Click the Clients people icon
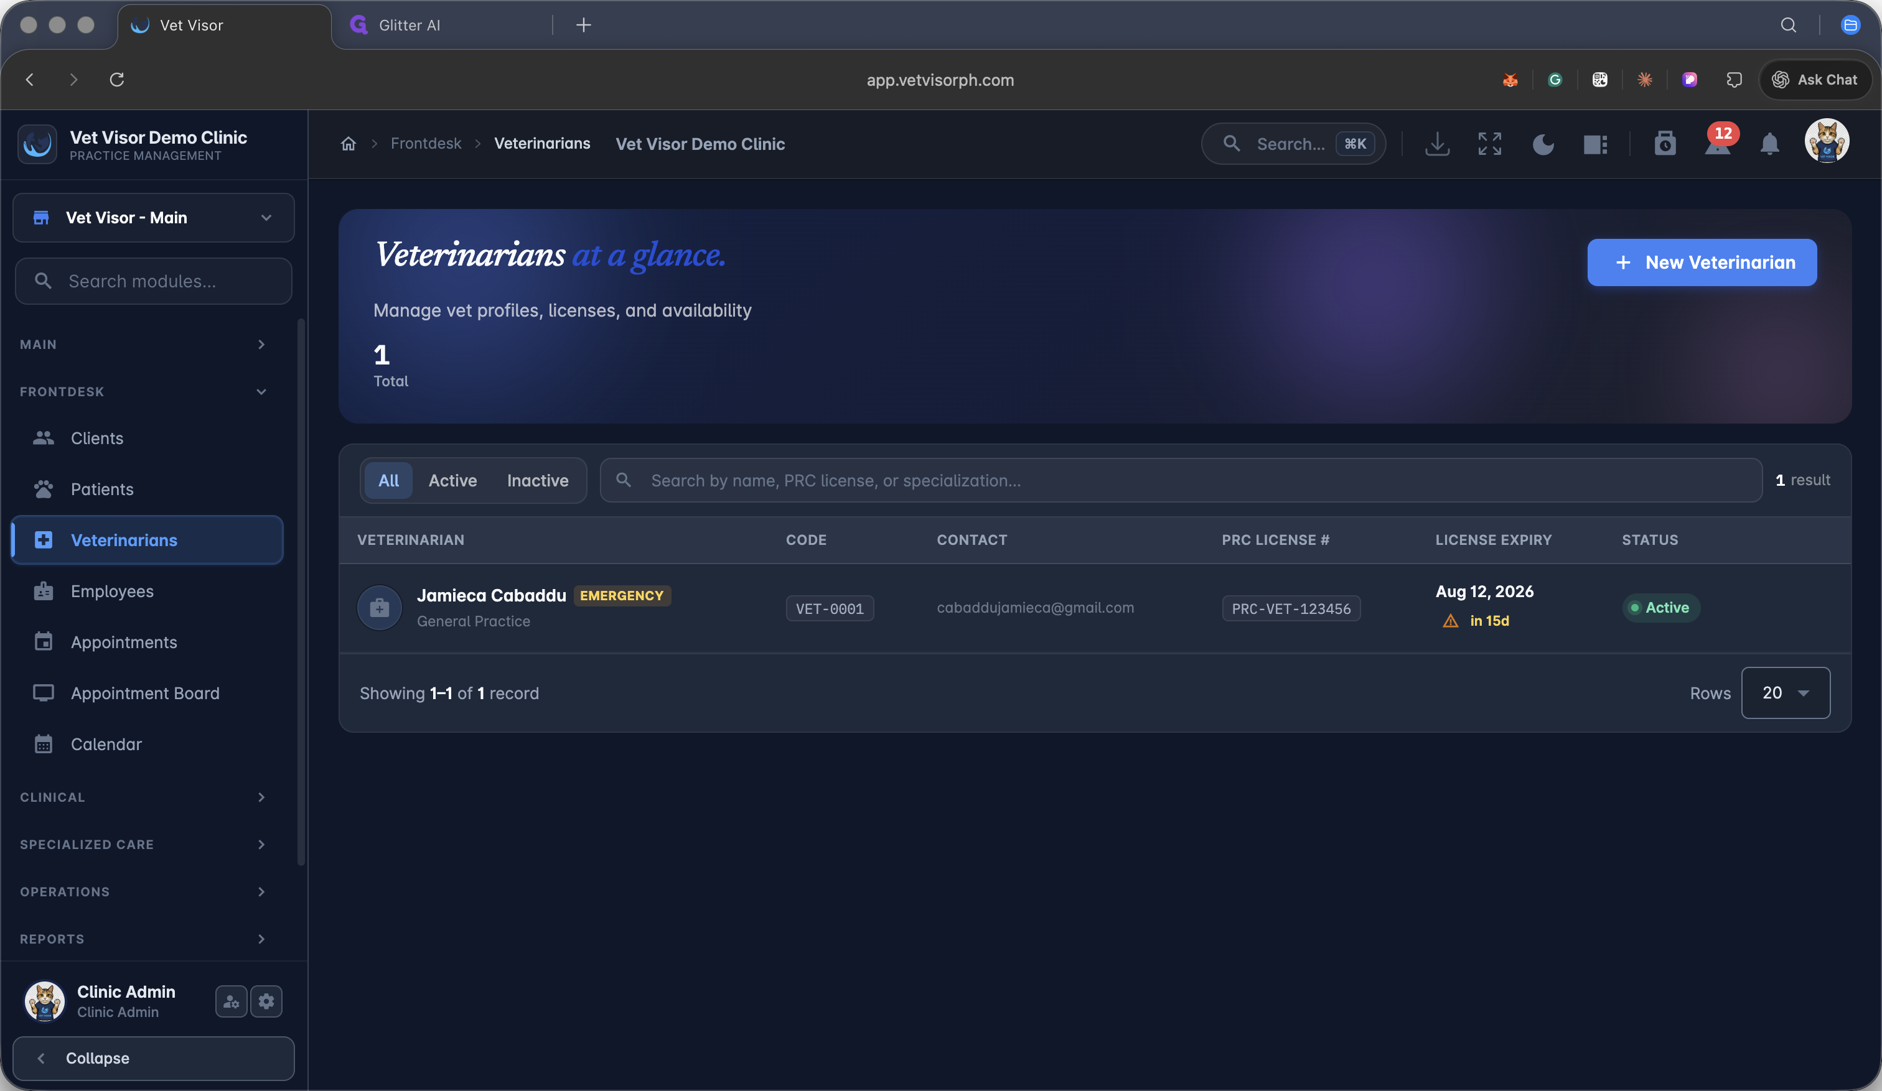 [44, 438]
